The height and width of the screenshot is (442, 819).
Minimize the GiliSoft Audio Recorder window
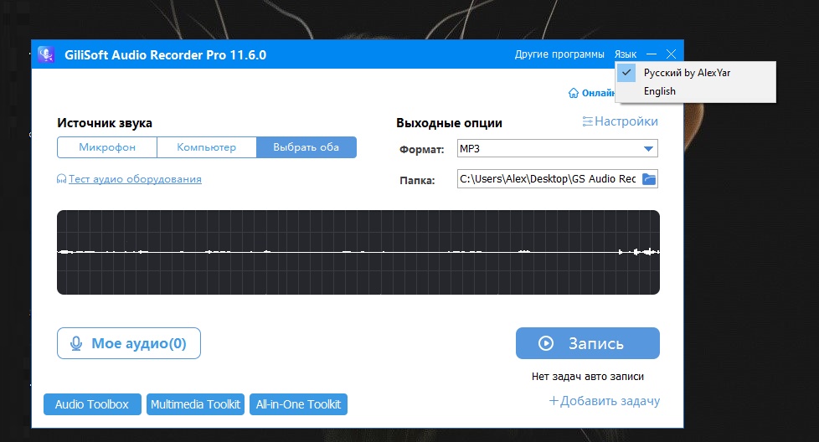[652, 54]
